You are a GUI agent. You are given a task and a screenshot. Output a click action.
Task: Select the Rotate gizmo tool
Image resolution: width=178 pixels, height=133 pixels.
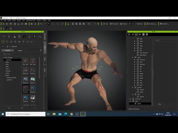pyautogui.click(x=57, y=24)
